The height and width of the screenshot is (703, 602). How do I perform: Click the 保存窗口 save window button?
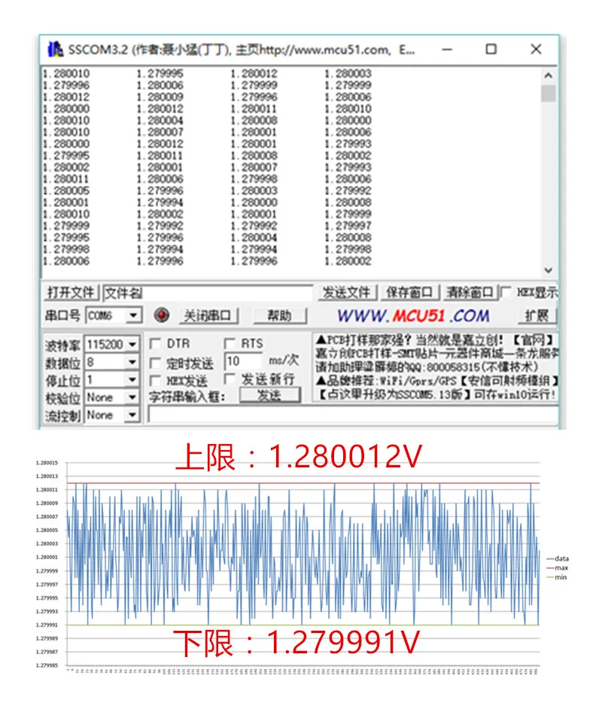pyautogui.click(x=409, y=293)
